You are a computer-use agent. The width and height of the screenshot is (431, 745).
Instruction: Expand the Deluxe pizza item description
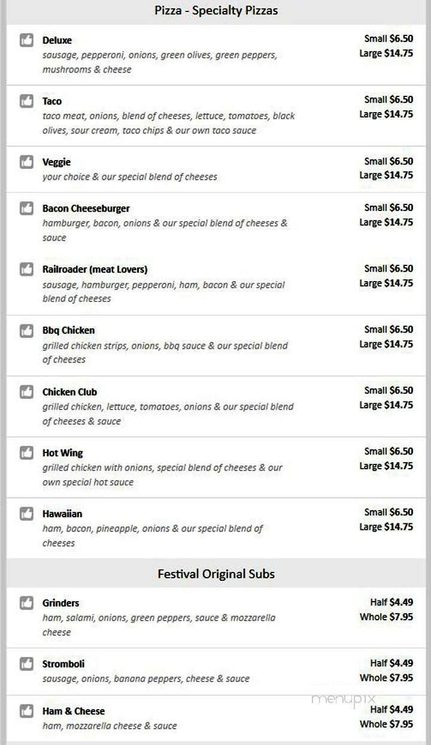57,40
